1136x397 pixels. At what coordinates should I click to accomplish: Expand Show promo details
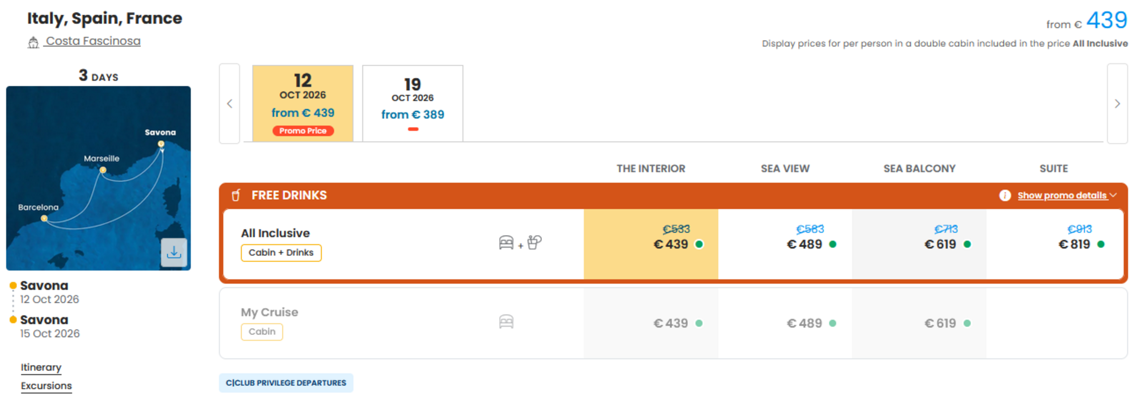point(1061,196)
